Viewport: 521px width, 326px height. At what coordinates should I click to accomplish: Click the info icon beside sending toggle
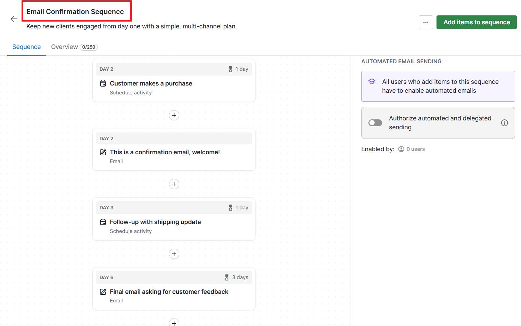[504, 122]
